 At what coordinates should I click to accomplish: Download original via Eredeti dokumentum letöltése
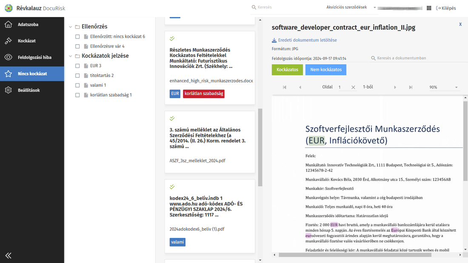pos(304,40)
